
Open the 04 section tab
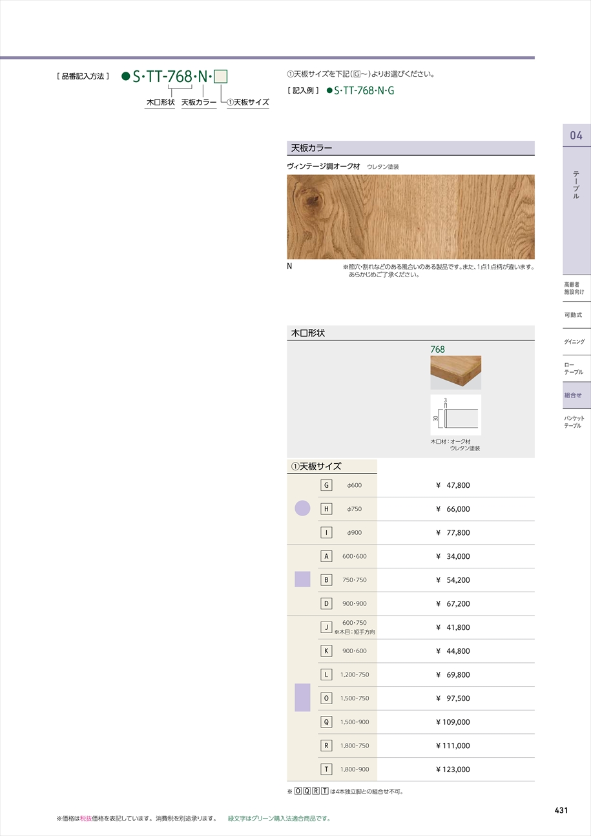577,135
